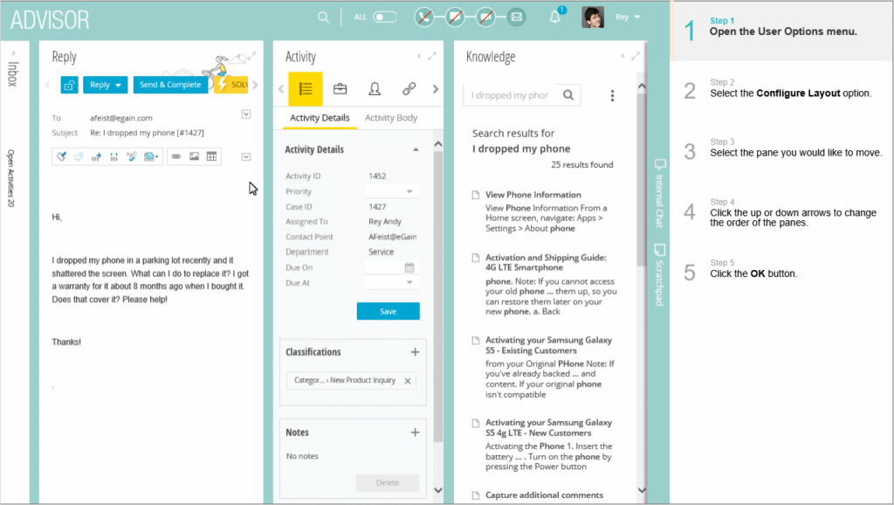Click the Knowledge search input field
The image size is (894, 505).
click(x=511, y=95)
